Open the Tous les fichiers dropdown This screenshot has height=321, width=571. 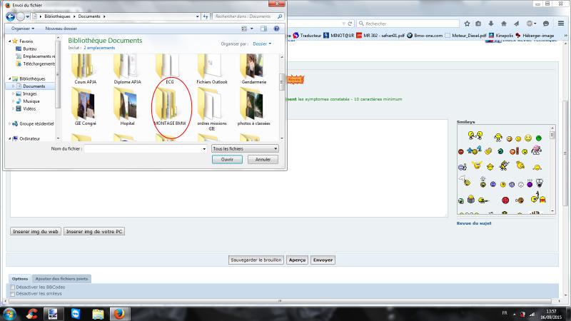(244, 148)
